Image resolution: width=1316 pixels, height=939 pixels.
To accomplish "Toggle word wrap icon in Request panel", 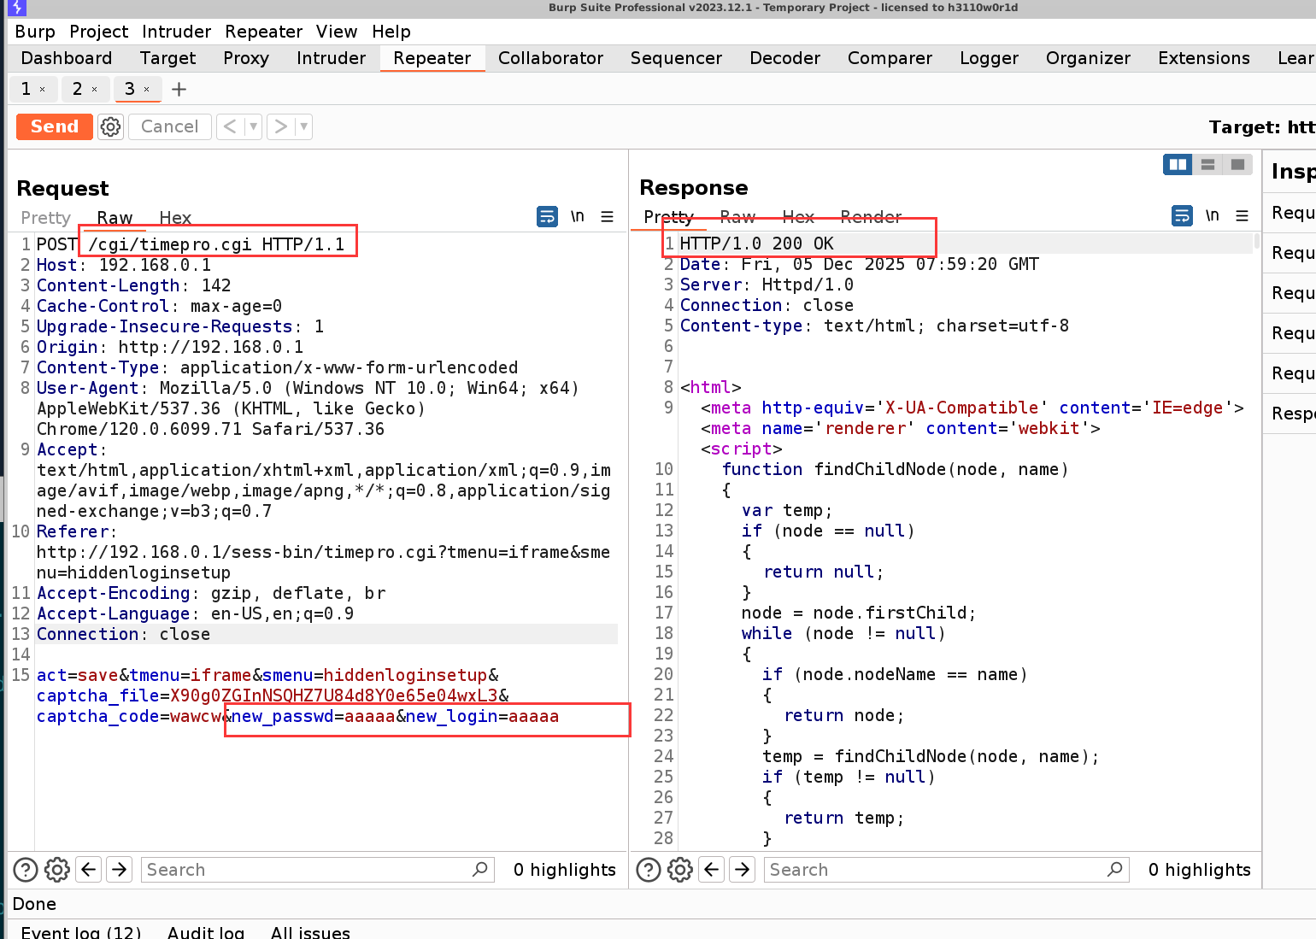I will pyautogui.click(x=547, y=217).
